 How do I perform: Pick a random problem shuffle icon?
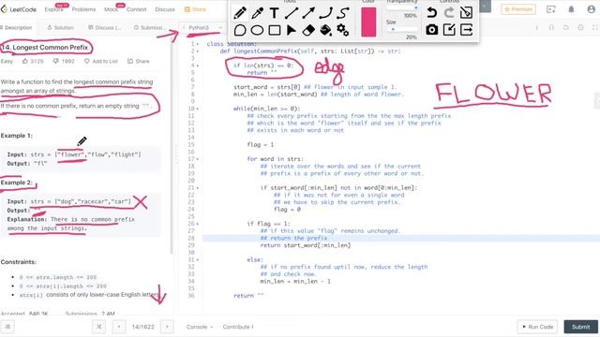click(x=98, y=327)
